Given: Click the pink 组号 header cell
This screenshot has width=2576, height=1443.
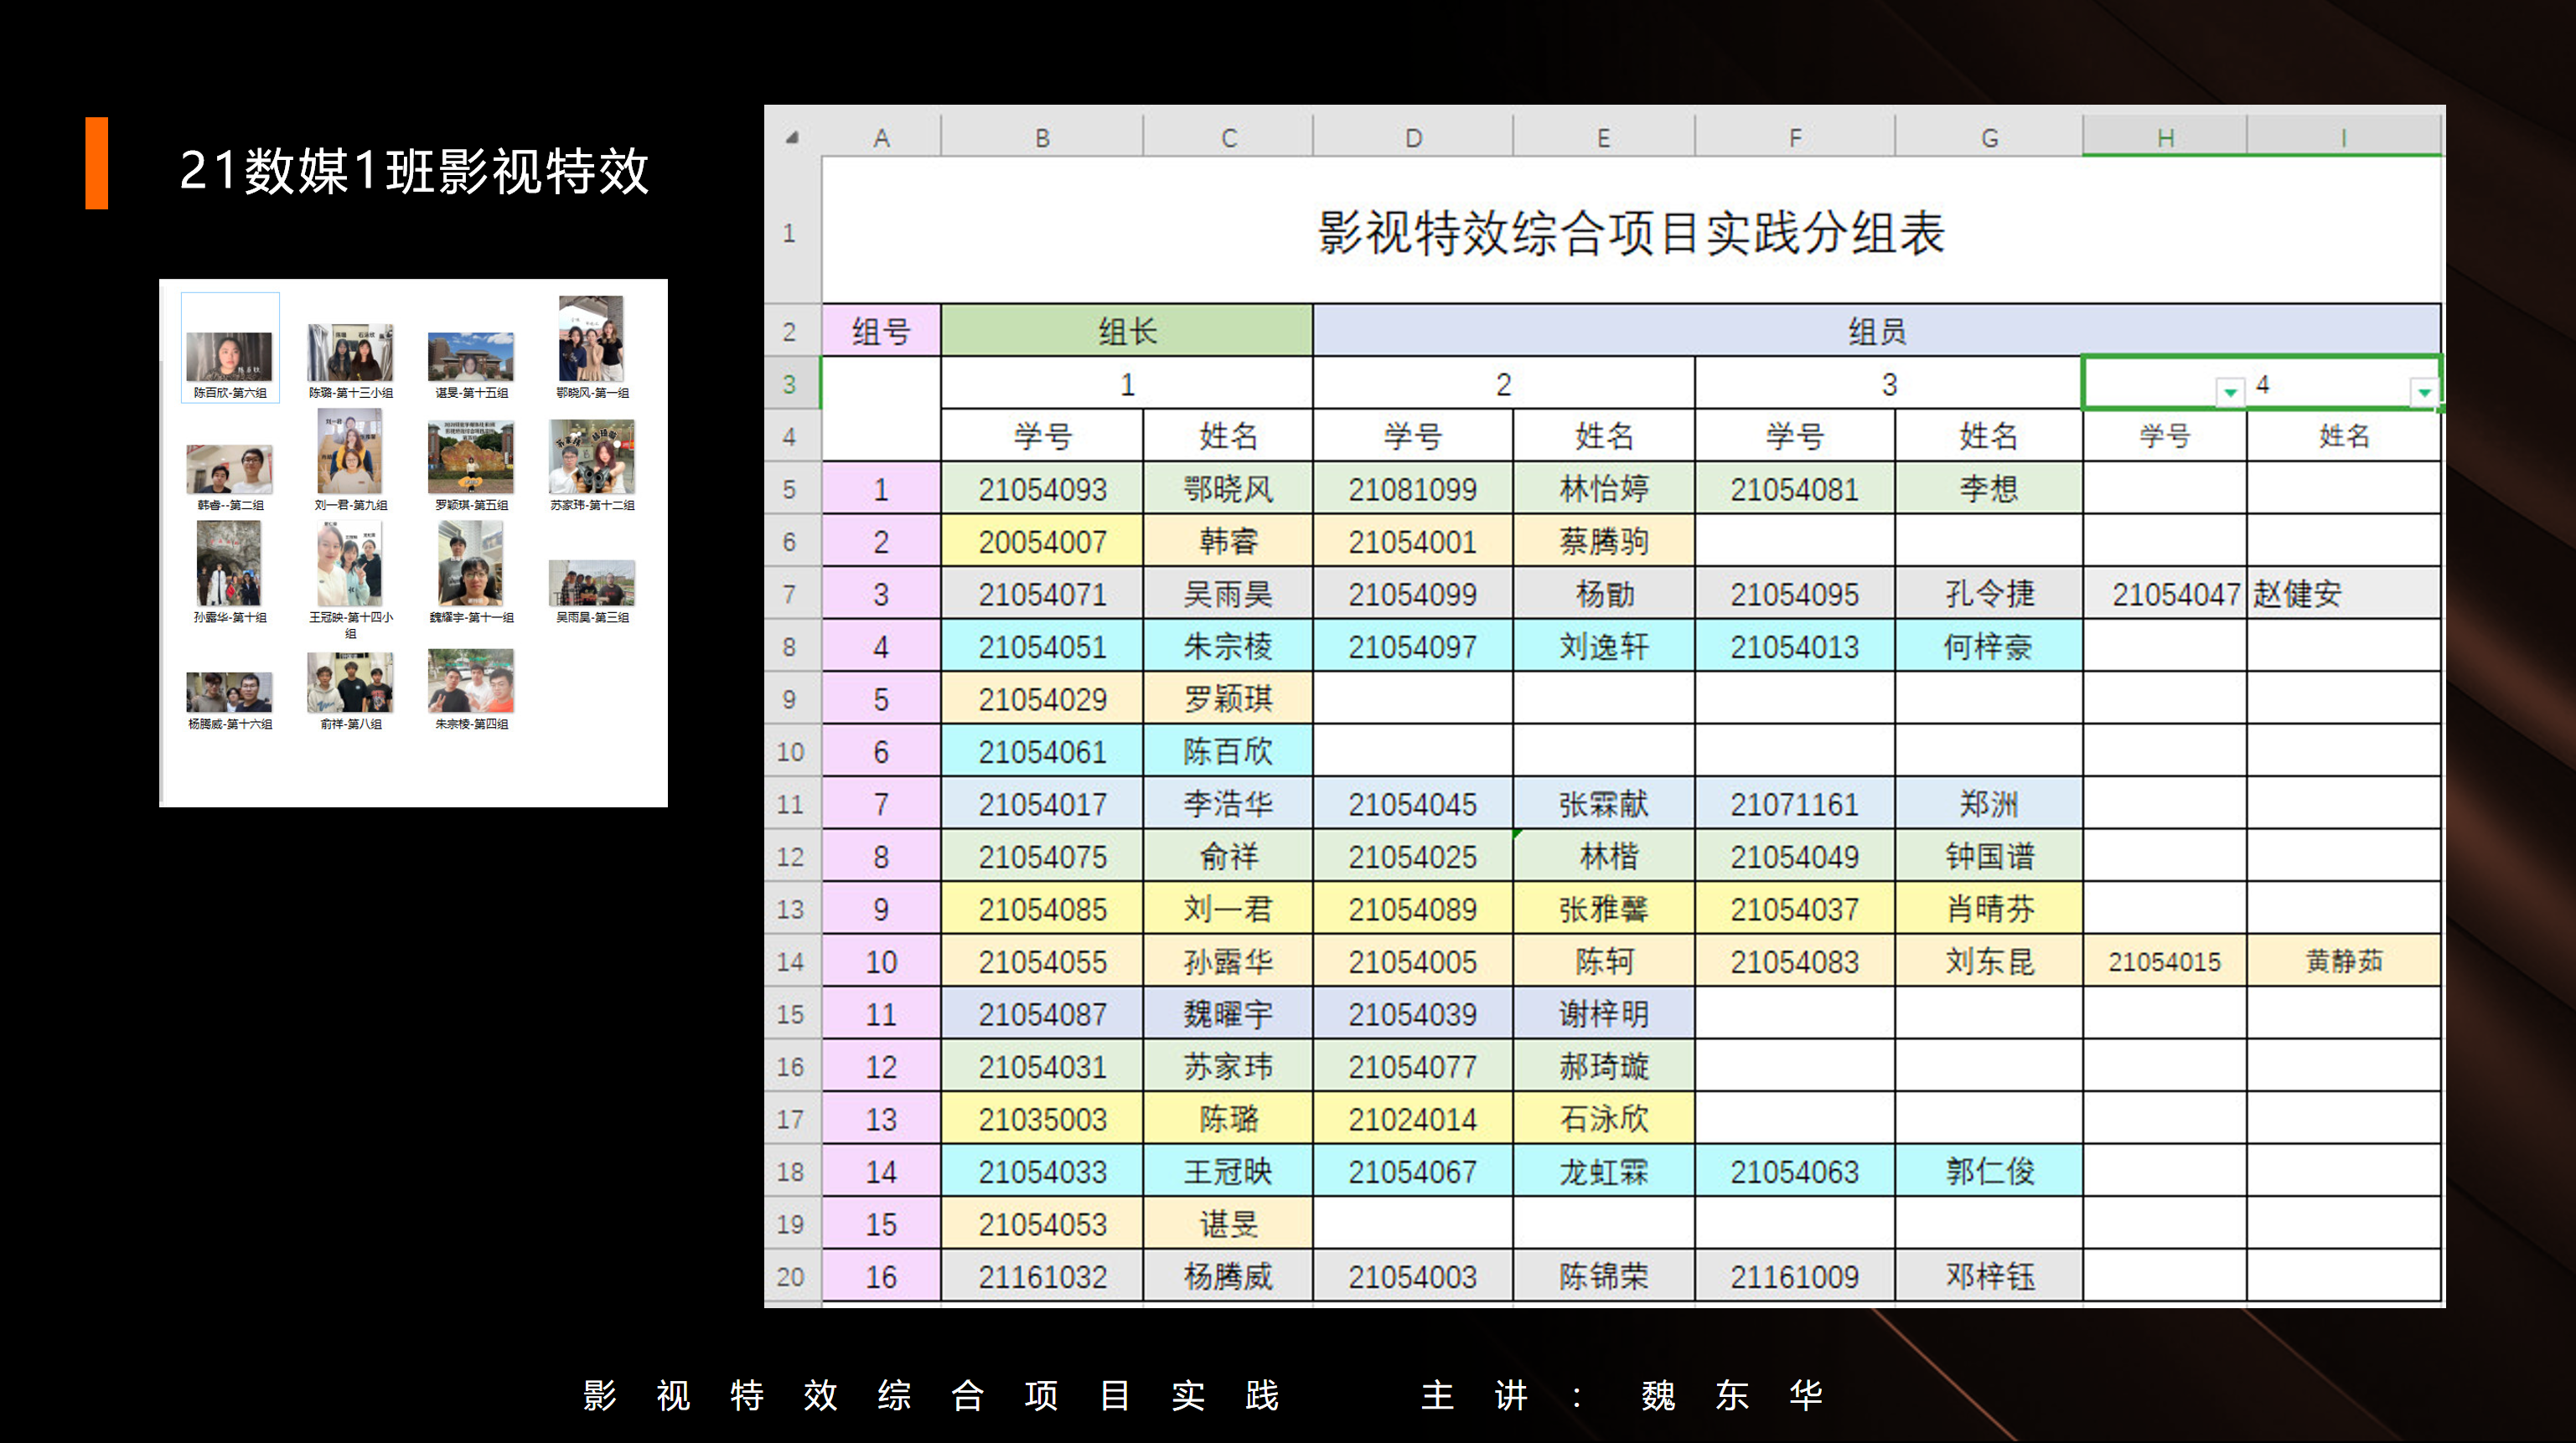Looking at the screenshot, I should point(880,331).
